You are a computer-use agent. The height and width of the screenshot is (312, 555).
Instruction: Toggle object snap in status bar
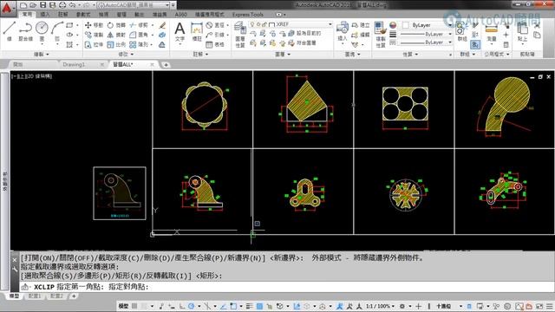click(x=233, y=306)
